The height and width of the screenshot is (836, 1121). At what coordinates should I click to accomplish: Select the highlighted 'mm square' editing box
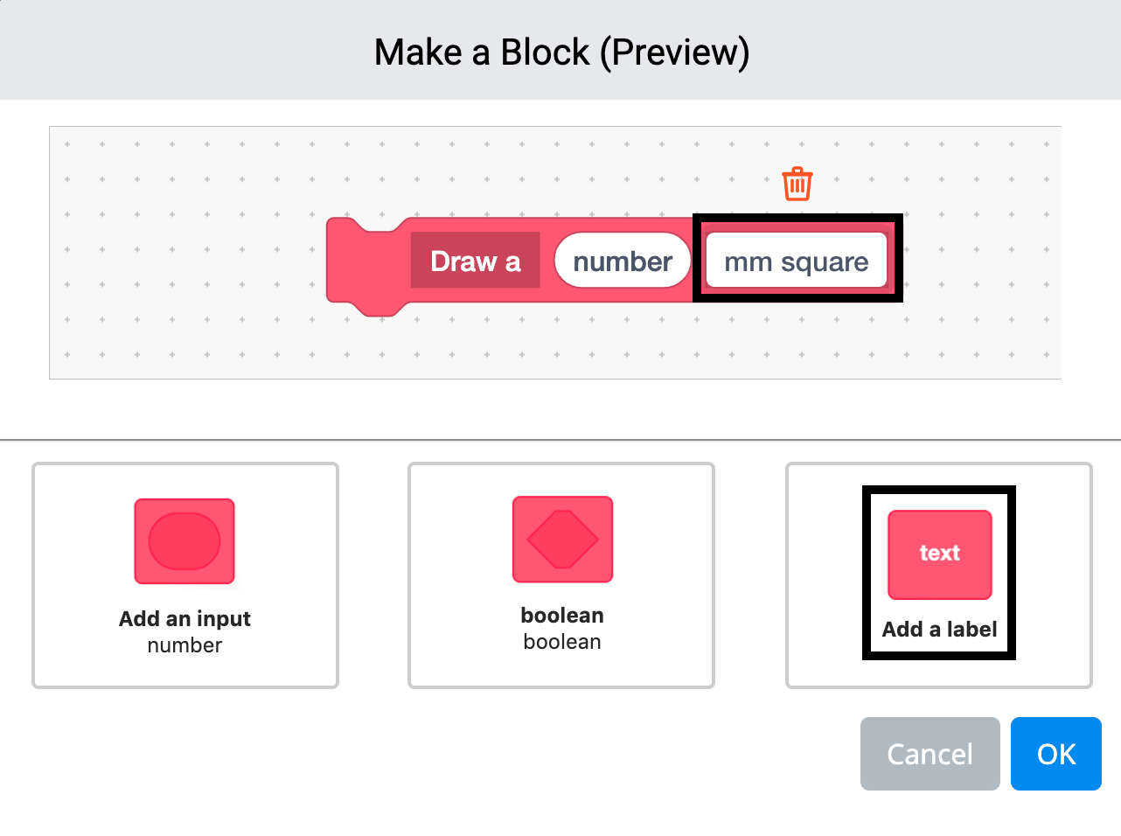pos(797,258)
